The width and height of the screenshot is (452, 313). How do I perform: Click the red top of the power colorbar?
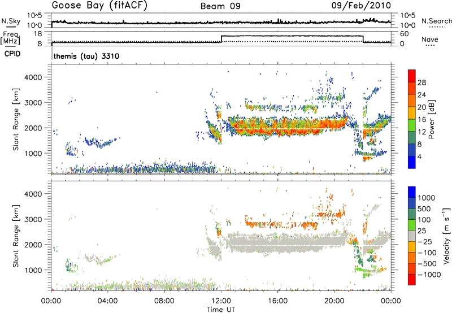coord(412,76)
